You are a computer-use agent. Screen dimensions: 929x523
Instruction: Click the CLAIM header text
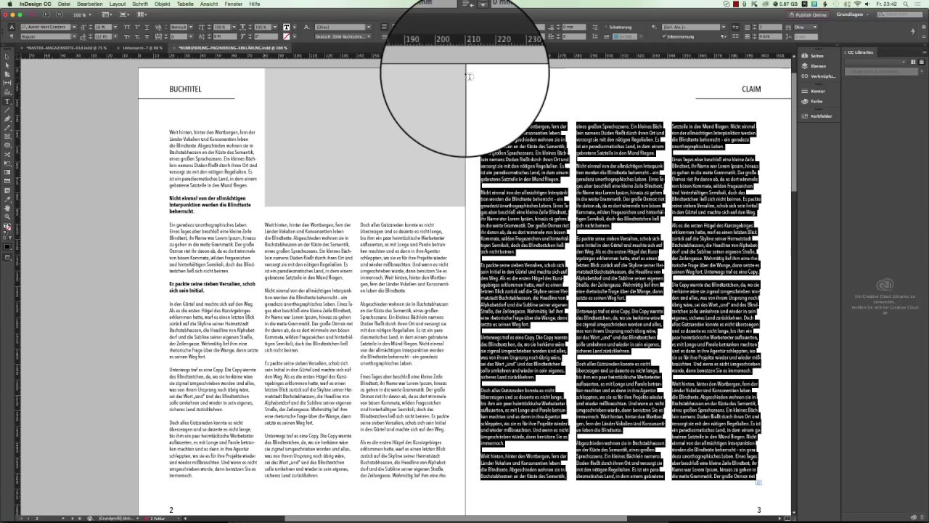[751, 89]
